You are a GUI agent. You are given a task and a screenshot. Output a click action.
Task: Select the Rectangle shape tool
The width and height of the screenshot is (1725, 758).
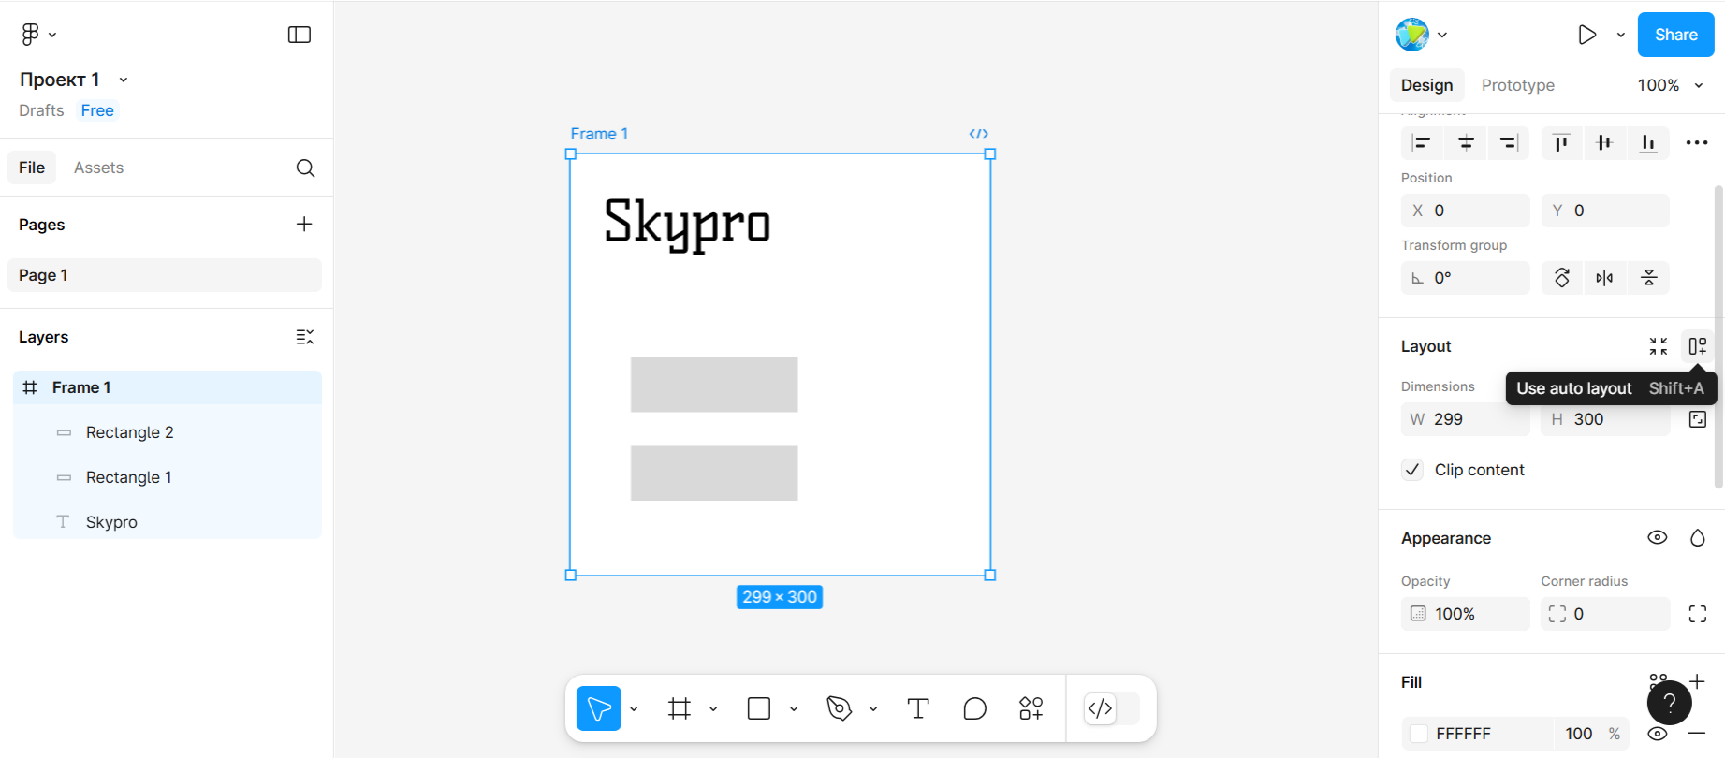[x=759, y=708]
